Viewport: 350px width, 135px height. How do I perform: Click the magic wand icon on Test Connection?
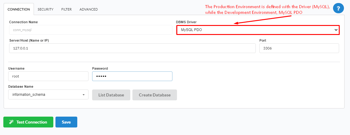click(12, 122)
